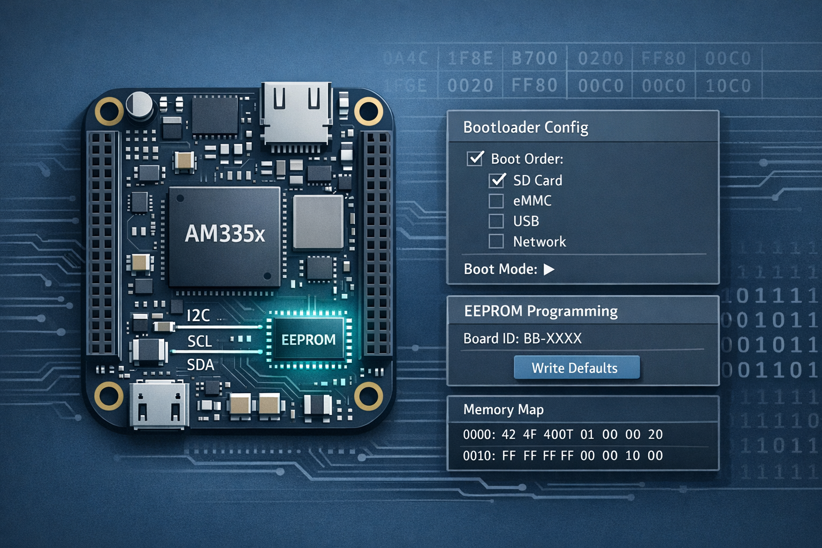
Task: Click the Board ID: BB-XXXX field
Action: click(522, 338)
